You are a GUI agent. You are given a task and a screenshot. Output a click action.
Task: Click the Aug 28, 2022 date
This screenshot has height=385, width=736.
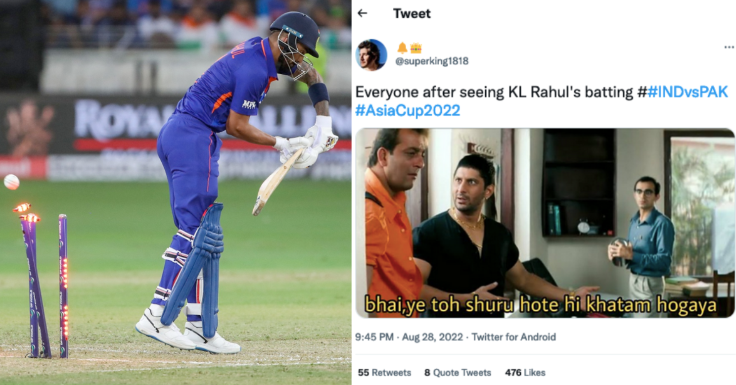432,337
